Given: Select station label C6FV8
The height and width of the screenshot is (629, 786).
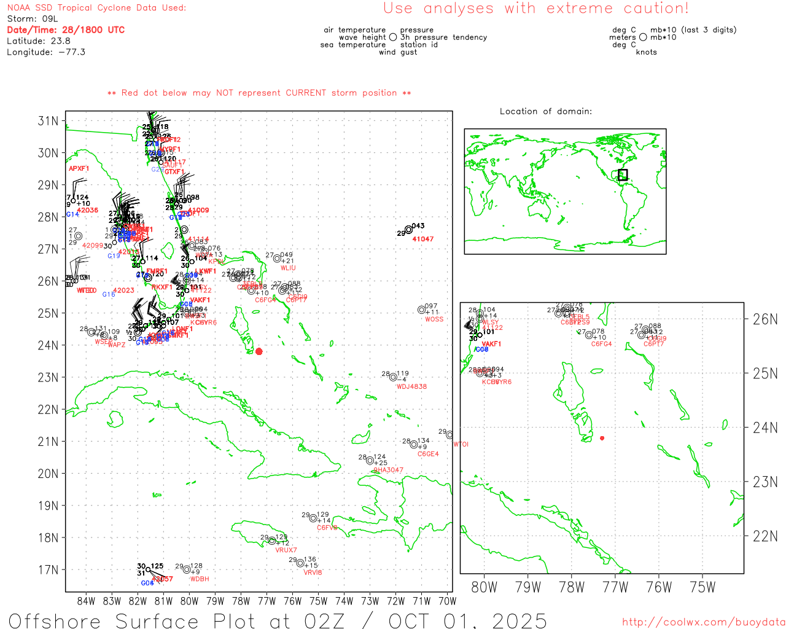Looking at the screenshot, I should (x=327, y=528).
